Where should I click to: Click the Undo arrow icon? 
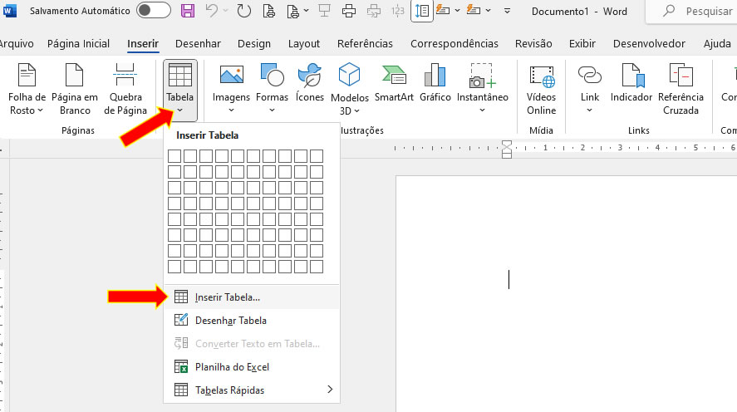pos(212,10)
